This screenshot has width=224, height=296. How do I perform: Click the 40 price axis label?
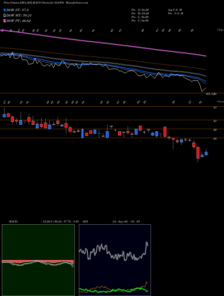[x=215, y=130]
